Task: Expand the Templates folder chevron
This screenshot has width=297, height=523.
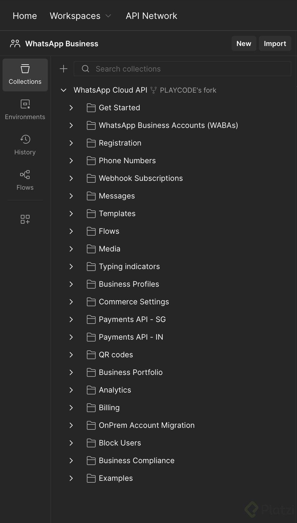Action: point(71,214)
